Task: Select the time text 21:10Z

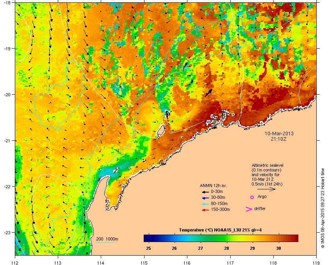Action: (279, 139)
